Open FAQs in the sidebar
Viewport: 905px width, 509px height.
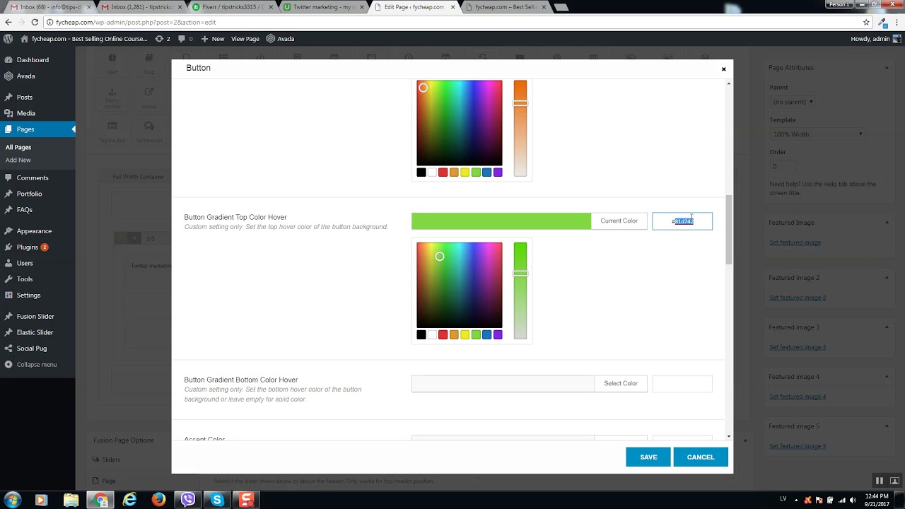pyautogui.click(x=24, y=210)
